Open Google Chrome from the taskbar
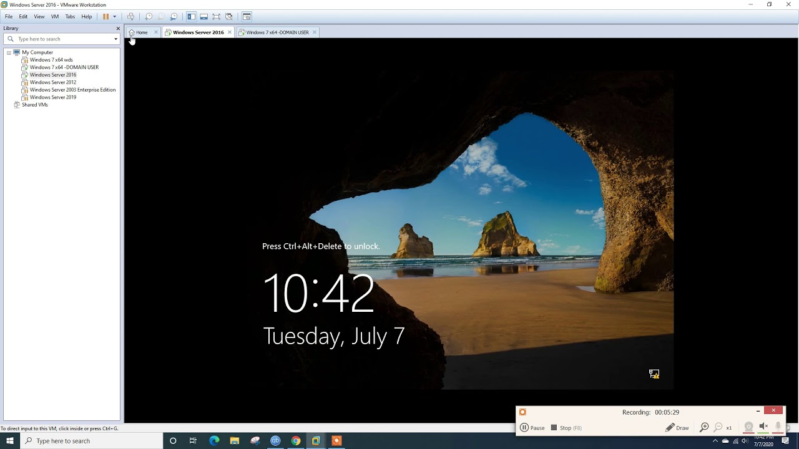 pyautogui.click(x=296, y=441)
